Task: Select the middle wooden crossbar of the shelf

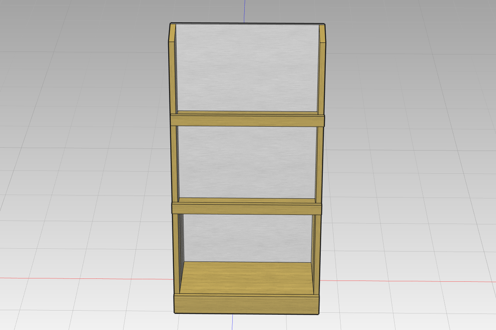Action: point(247,209)
